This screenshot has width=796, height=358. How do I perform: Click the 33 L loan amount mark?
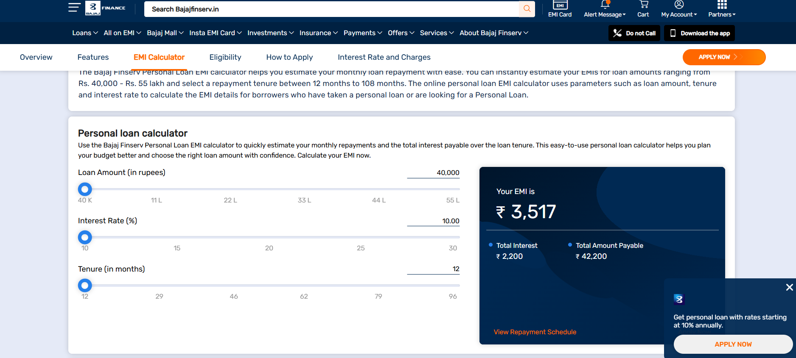click(x=304, y=200)
